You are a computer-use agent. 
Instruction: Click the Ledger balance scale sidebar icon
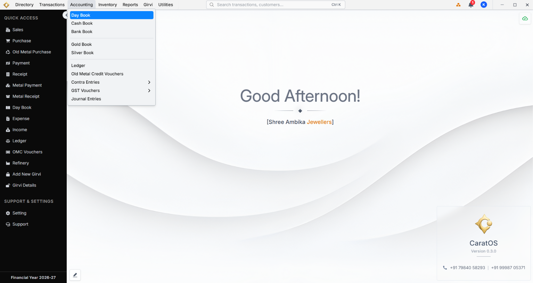point(8,141)
